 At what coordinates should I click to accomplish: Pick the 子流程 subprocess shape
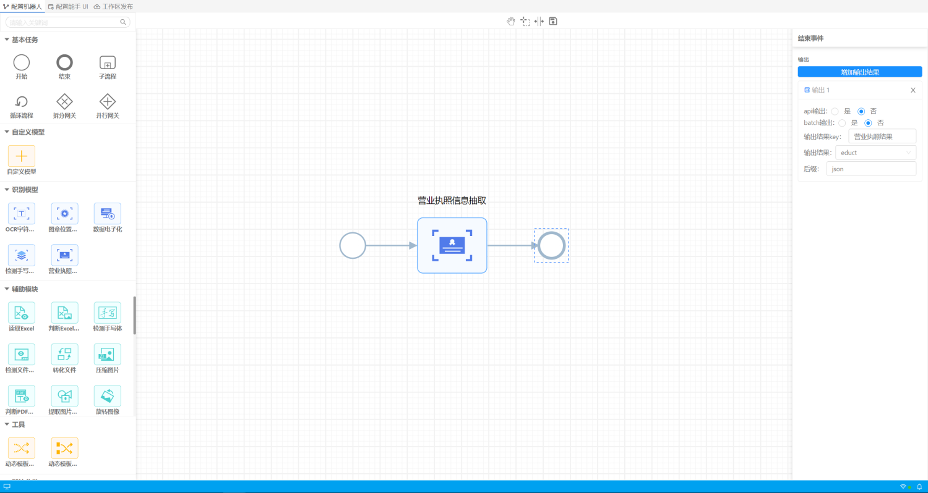pyautogui.click(x=108, y=62)
